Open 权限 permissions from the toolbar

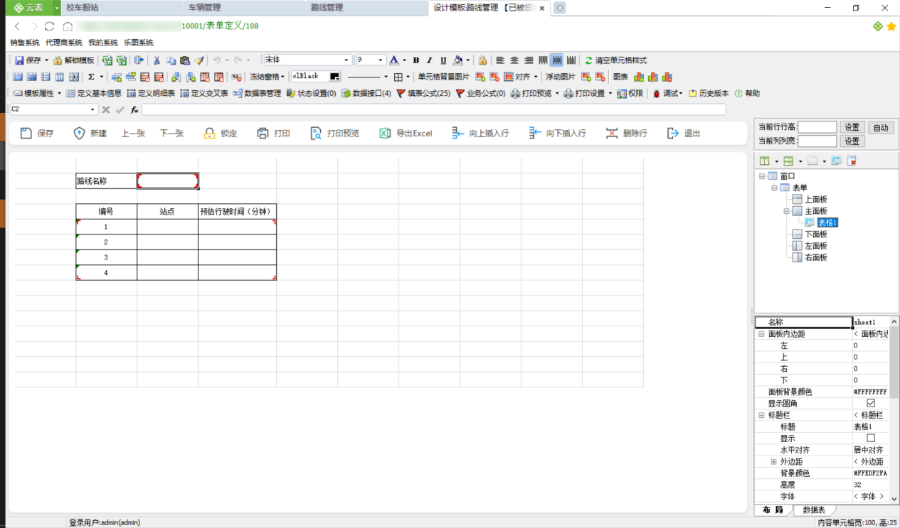630,93
